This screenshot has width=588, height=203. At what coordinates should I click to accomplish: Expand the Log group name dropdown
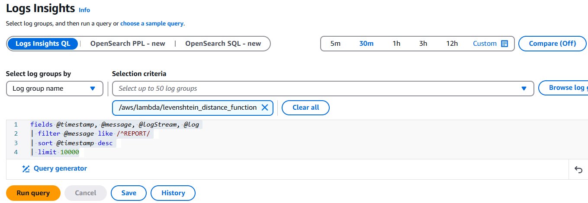[x=55, y=89]
